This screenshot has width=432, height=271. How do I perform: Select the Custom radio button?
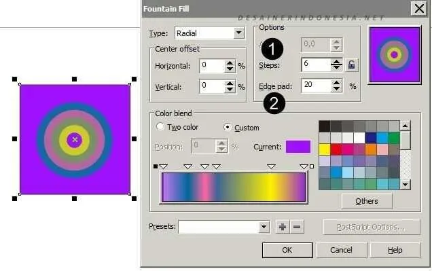coord(228,127)
